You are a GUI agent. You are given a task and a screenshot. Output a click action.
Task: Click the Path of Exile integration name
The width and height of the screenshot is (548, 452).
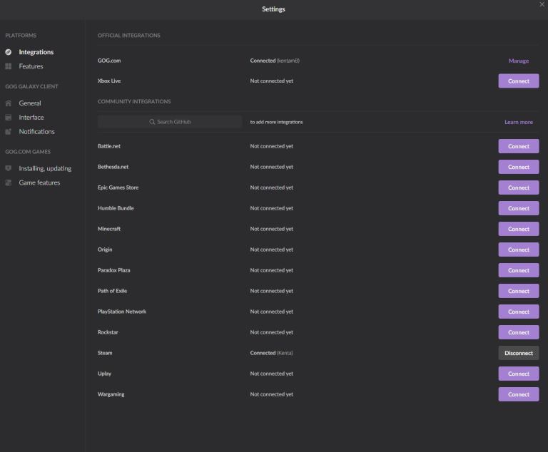tap(112, 291)
